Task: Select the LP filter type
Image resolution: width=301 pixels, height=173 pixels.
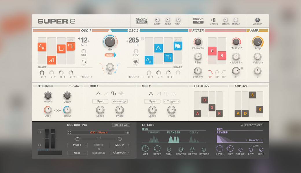Action: (211, 74)
